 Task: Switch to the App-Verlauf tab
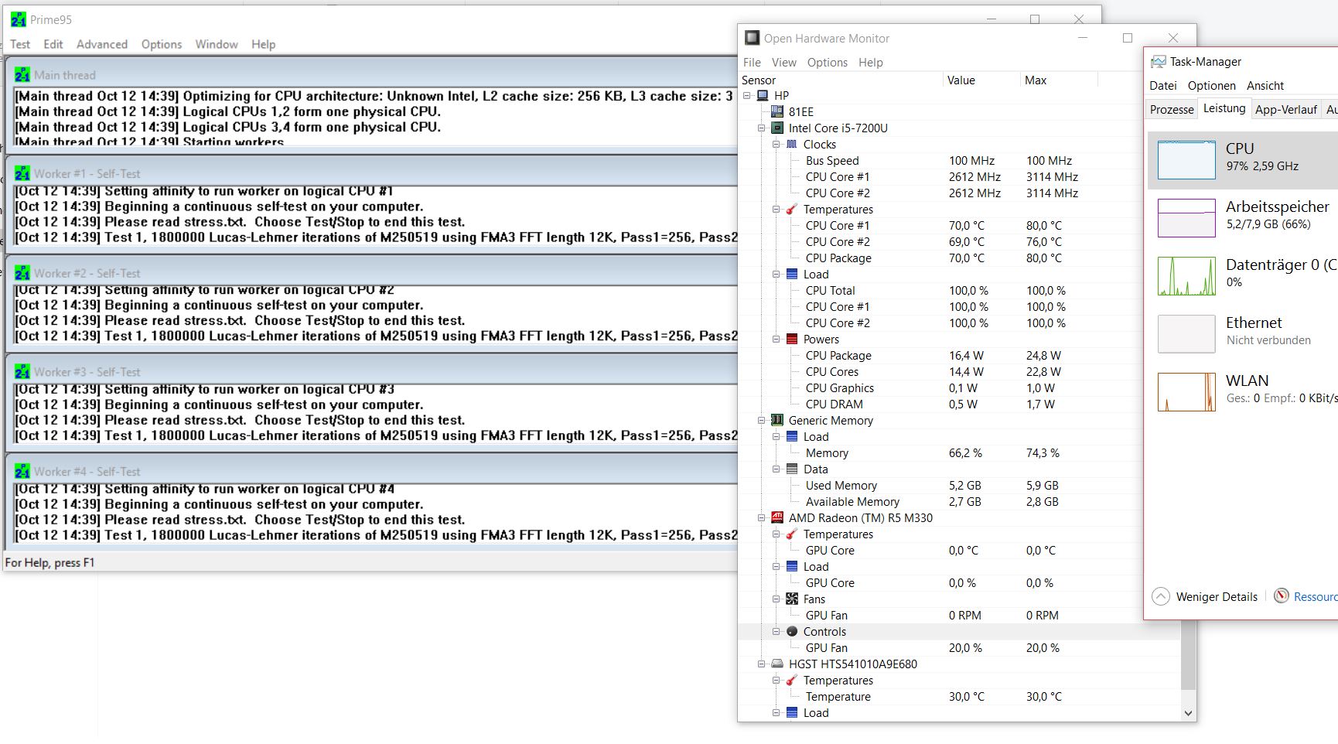(x=1286, y=110)
